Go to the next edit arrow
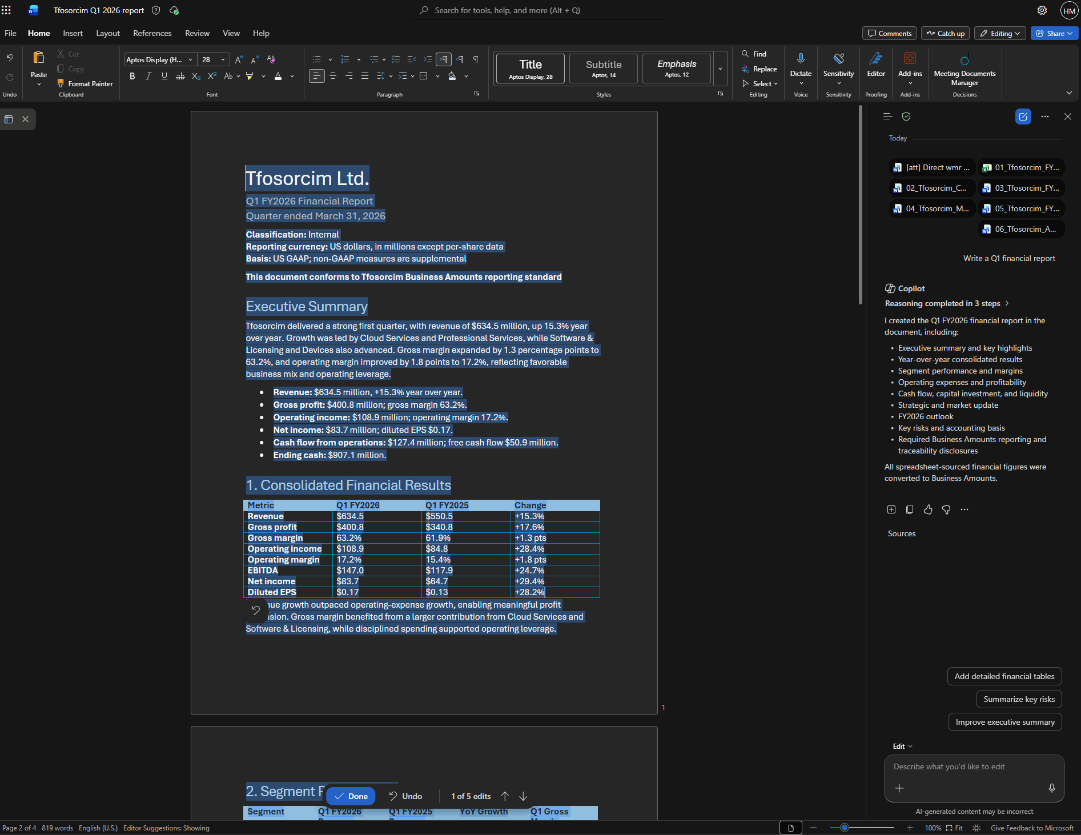 click(523, 796)
